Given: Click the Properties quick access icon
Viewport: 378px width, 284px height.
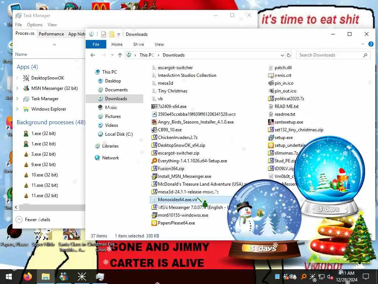Looking at the screenshot, I should pyautogui.click(x=104, y=34).
